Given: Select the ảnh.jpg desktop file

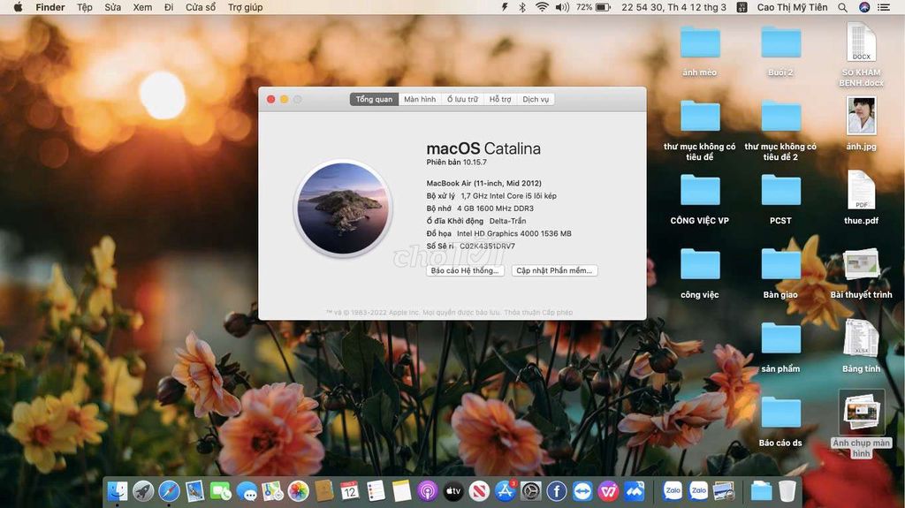Looking at the screenshot, I should tap(861, 124).
